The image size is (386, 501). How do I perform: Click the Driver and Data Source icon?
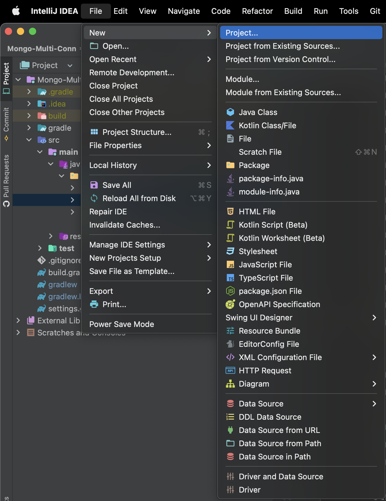(230, 477)
